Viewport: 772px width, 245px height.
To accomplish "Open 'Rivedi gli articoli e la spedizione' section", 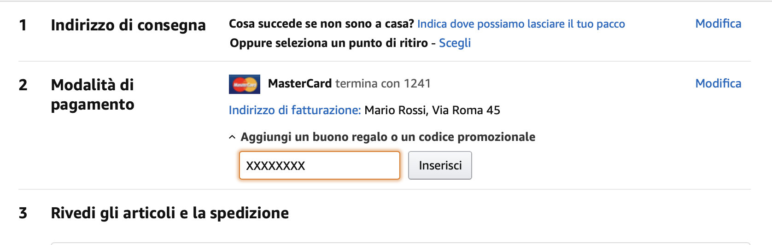I will (x=170, y=213).
